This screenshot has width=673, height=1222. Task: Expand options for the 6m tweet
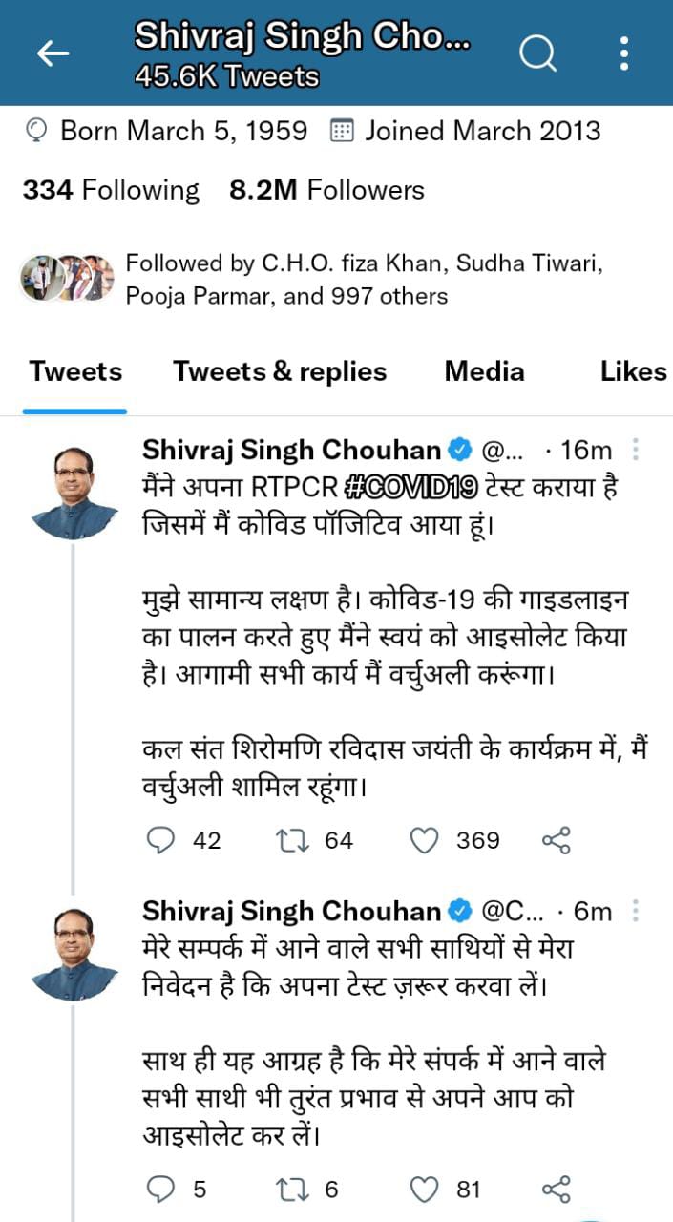[x=637, y=912]
